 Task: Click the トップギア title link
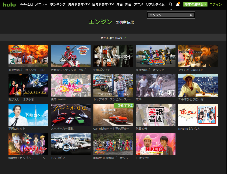coord(58,158)
